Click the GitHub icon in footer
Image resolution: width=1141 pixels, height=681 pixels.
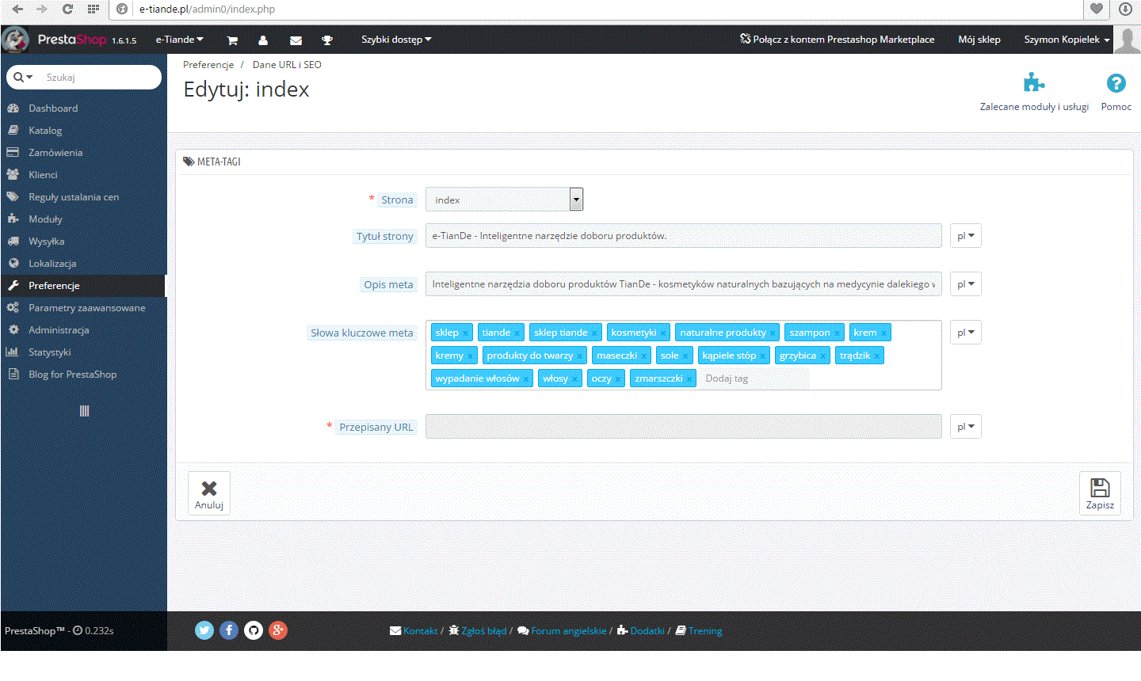coord(254,630)
